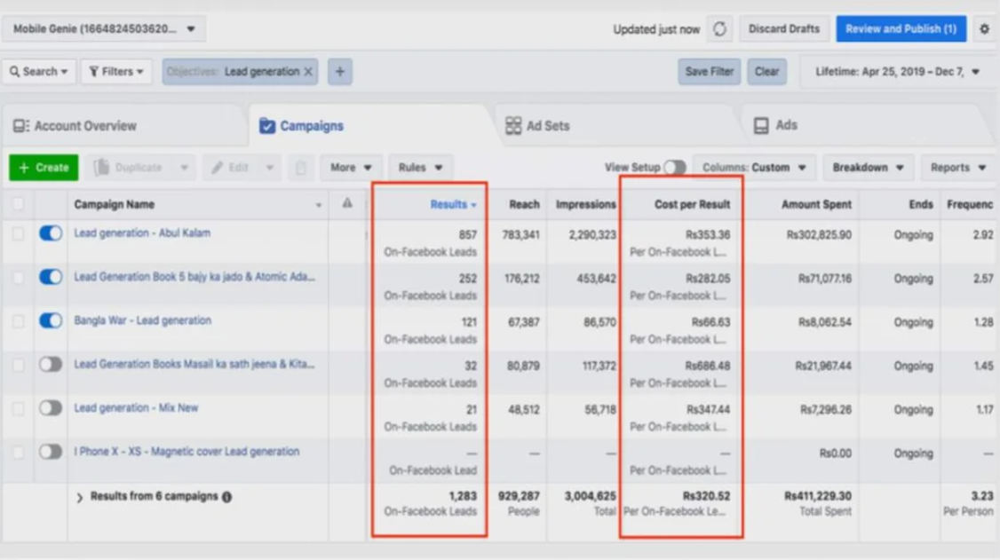Check the select-all checkbox in table header

[x=18, y=205]
